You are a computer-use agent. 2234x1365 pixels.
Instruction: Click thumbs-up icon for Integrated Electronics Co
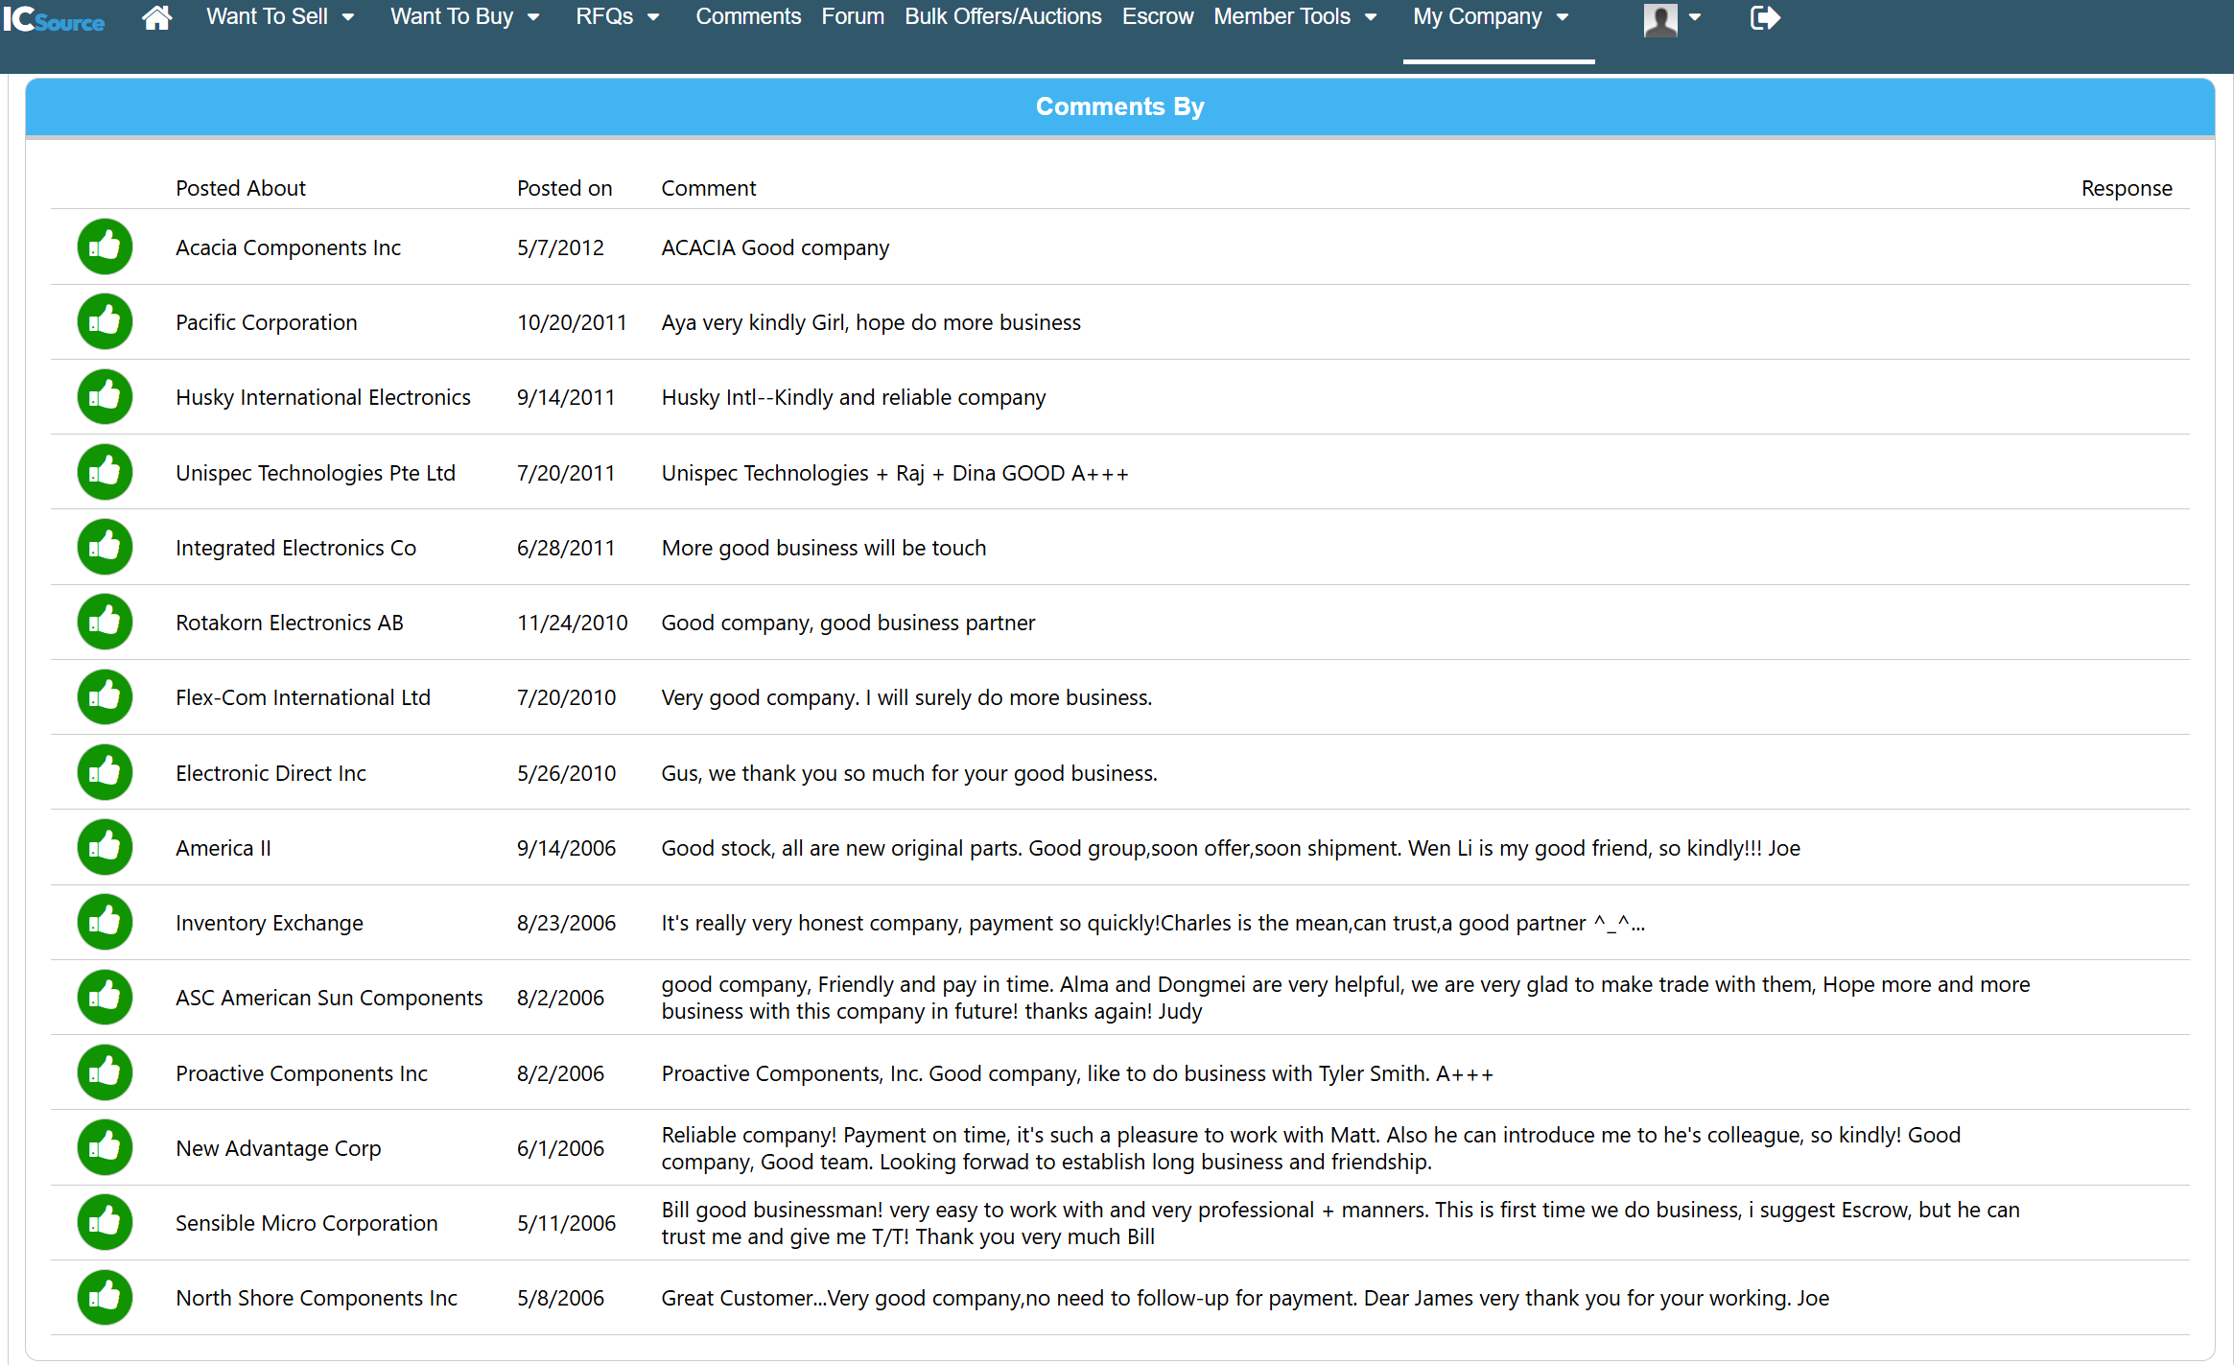105,547
